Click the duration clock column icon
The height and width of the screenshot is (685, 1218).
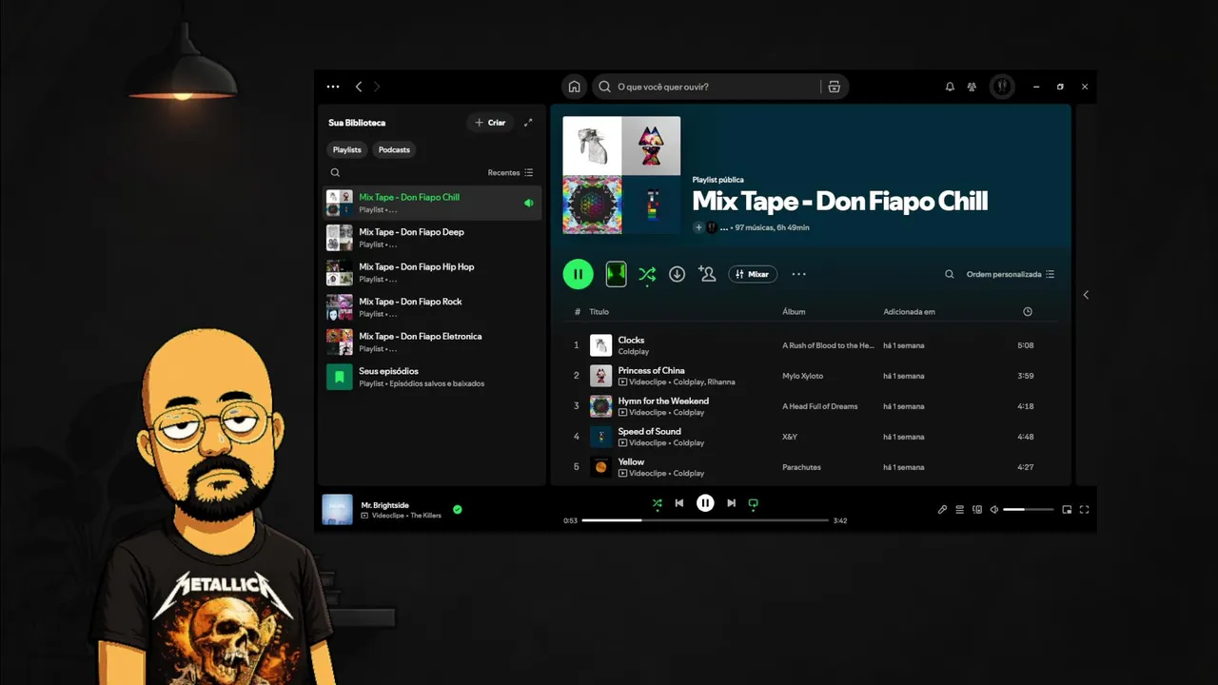click(1028, 312)
